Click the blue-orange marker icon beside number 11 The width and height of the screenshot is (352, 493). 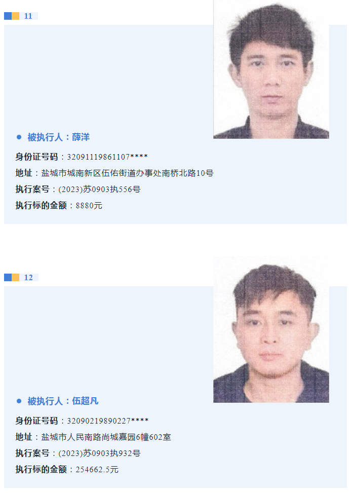12,16
